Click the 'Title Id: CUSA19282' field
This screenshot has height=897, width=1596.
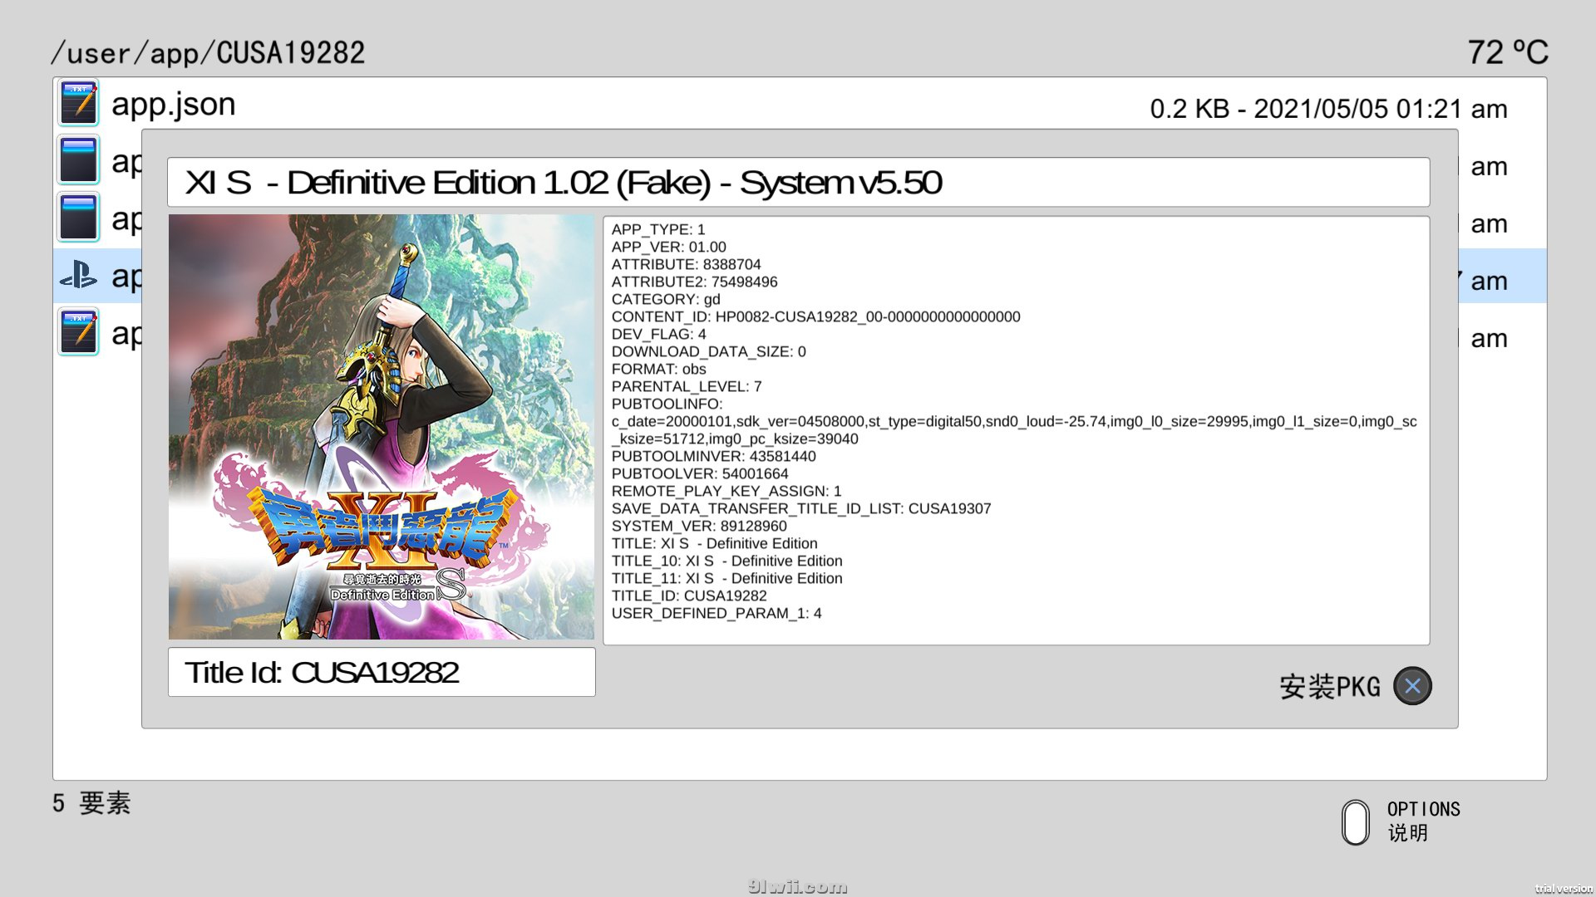(x=382, y=672)
